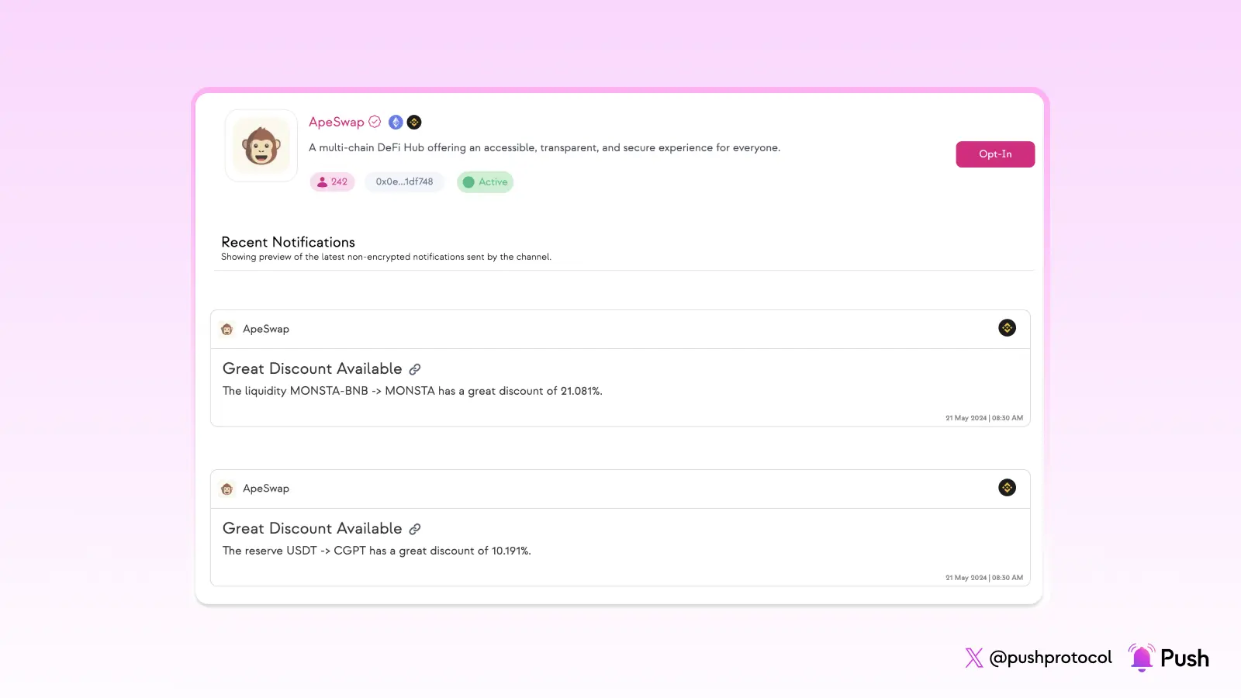This screenshot has height=698, width=1241.
Task: Click the monkey icon in second notification header
Action: [227, 489]
